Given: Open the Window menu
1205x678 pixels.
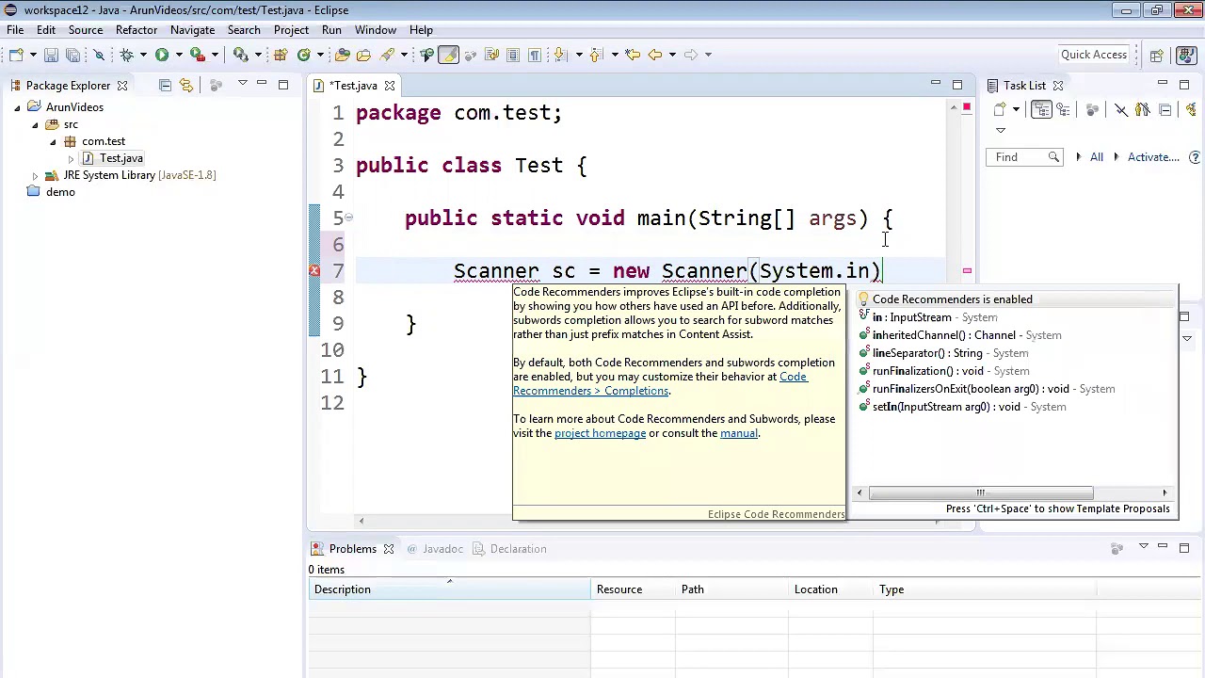Looking at the screenshot, I should tap(375, 30).
